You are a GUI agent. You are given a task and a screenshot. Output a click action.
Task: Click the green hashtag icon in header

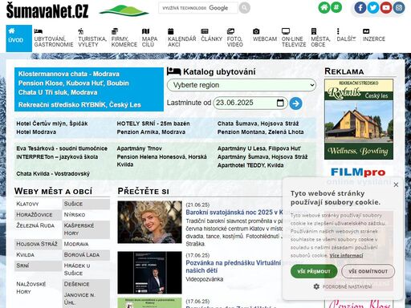click(336, 7)
